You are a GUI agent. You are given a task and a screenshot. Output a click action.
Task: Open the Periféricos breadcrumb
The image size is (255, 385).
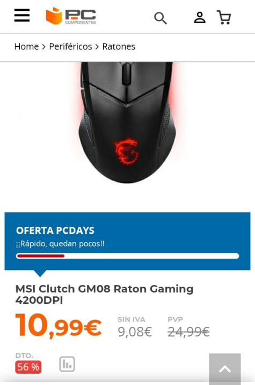click(71, 46)
